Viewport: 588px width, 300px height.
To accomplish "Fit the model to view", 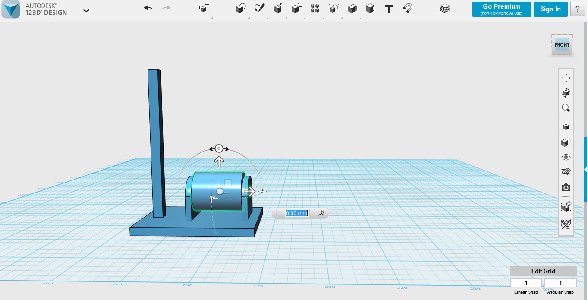I will tap(566, 126).
